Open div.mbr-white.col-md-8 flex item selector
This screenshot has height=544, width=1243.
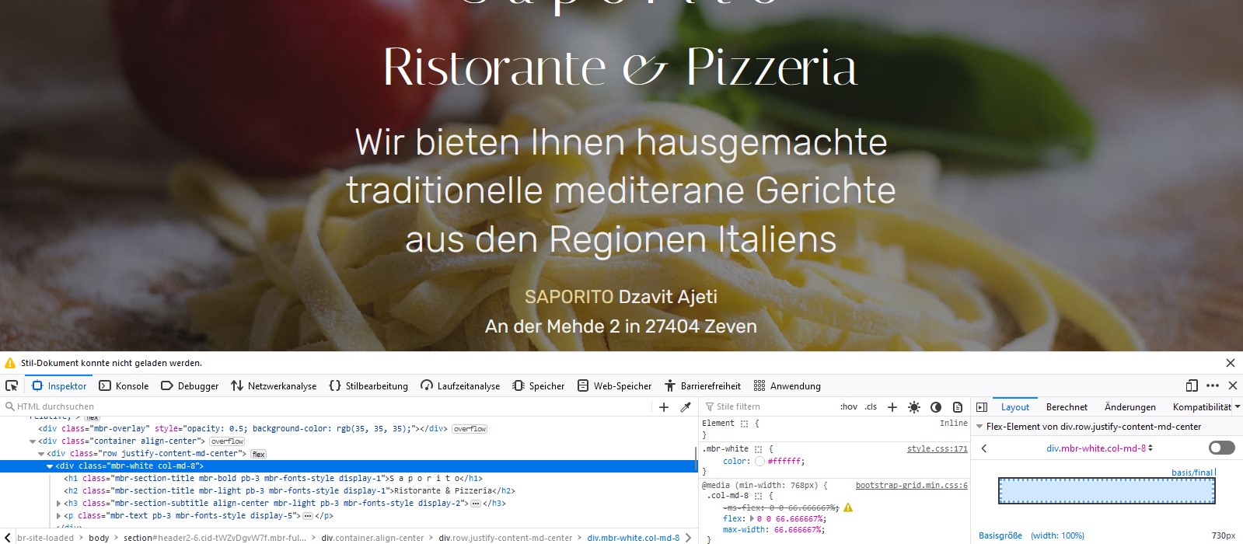coord(1099,448)
